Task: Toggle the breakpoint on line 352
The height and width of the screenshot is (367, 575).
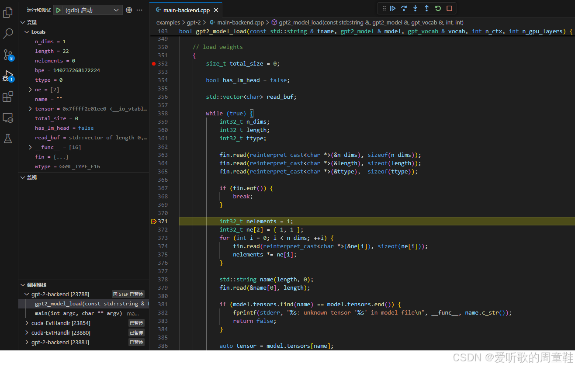Action: [153, 64]
